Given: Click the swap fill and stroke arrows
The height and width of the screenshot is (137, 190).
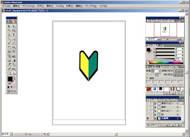Looking at the screenshot, I should (14, 77).
